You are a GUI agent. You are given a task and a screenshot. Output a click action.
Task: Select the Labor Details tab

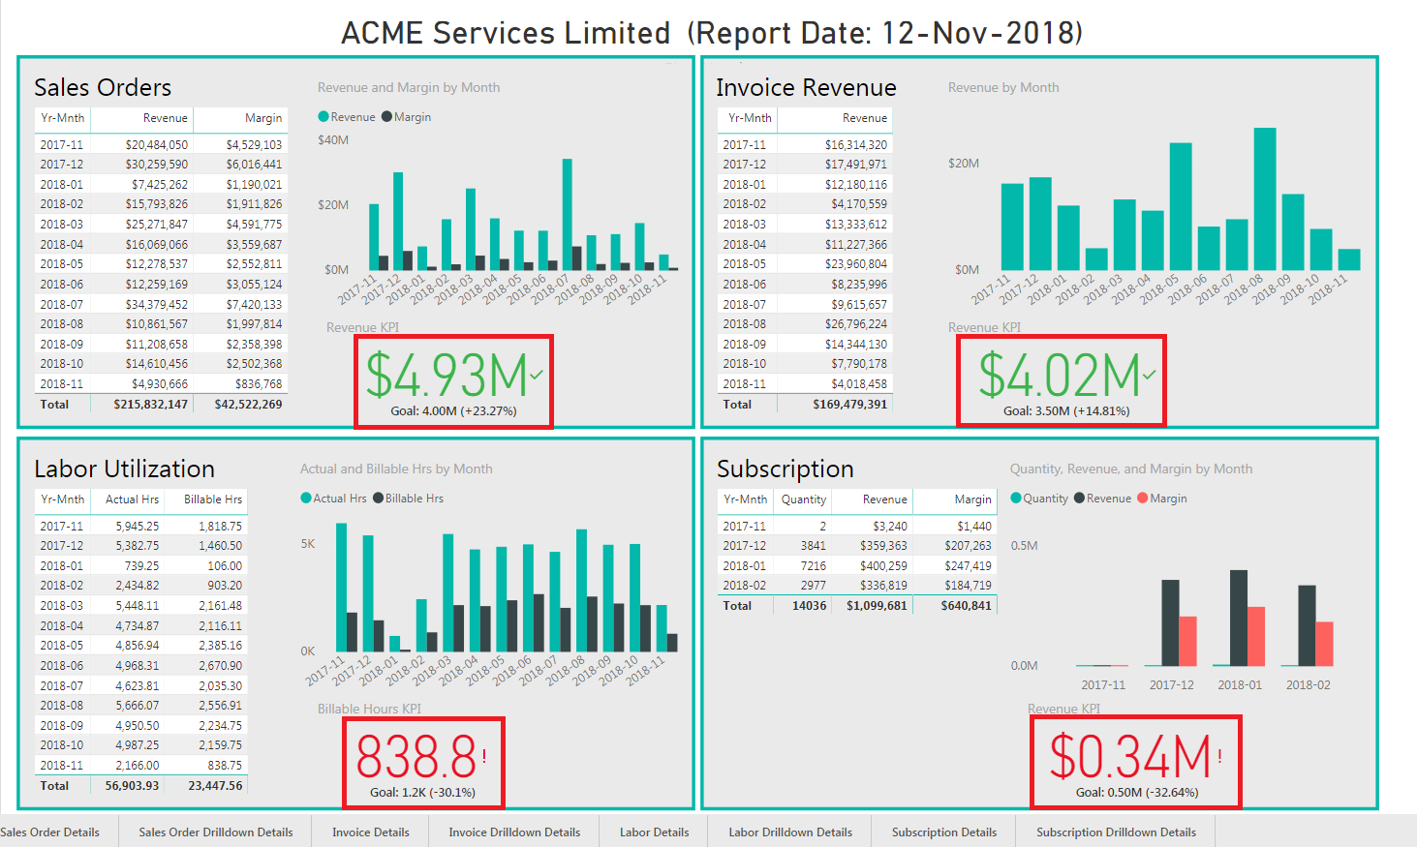[655, 832]
